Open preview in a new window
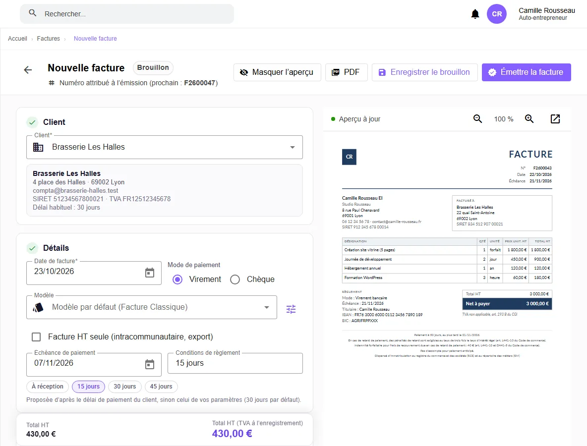Screen dimensions: 587x446 555,118
